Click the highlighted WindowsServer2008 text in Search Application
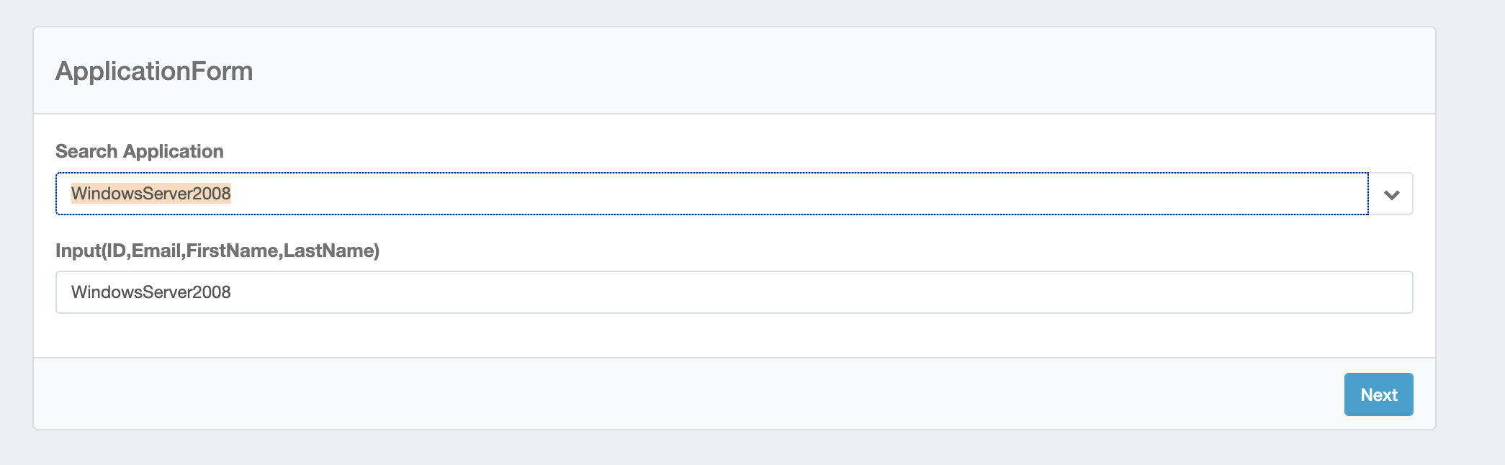1505x465 pixels. (150, 194)
